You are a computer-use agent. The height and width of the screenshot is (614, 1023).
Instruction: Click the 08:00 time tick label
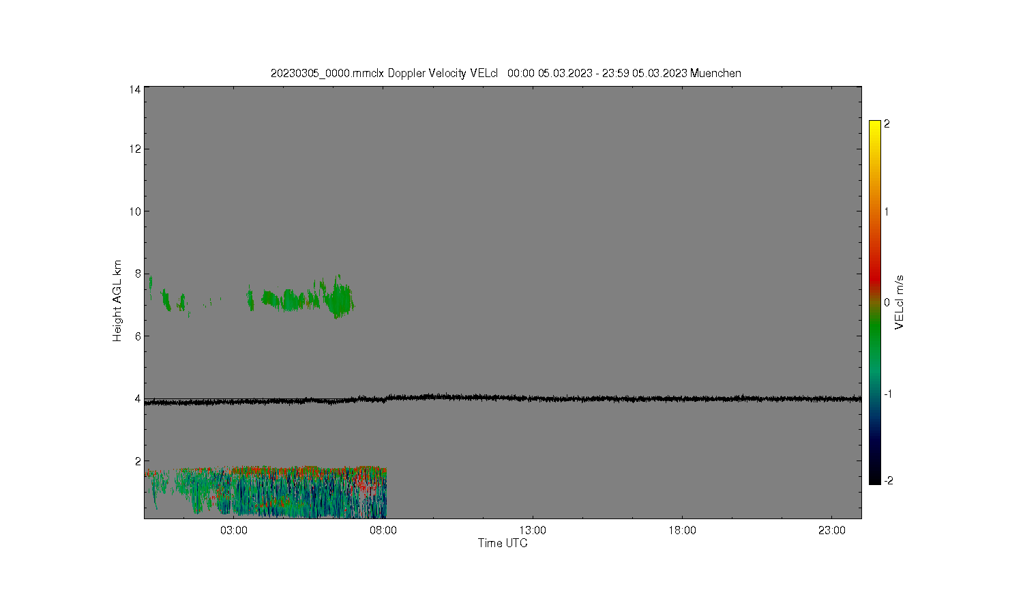click(x=383, y=531)
